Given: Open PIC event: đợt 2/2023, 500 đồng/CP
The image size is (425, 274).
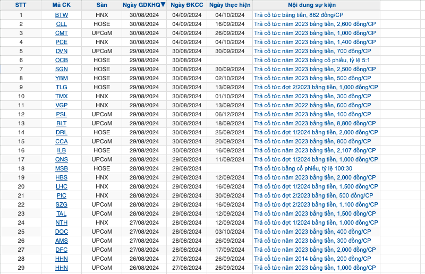Looking at the screenshot, I should pyautogui.click(x=313, y=195).
